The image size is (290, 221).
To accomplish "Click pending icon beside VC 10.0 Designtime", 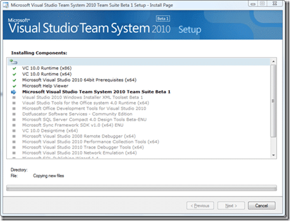I will click(x=14, y=131).
